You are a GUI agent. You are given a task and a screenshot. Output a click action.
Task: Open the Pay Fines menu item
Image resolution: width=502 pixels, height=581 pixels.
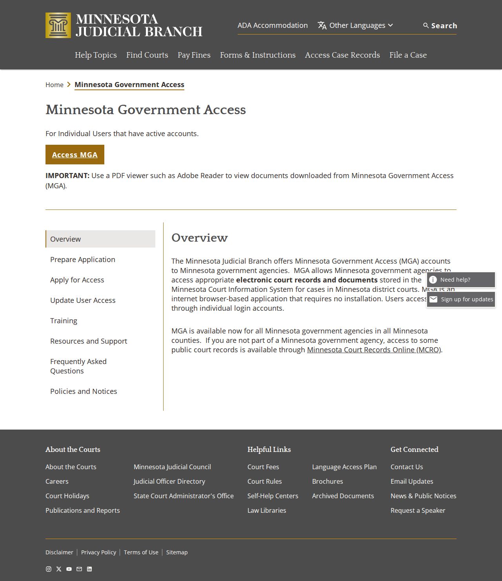tap(194, 55)
